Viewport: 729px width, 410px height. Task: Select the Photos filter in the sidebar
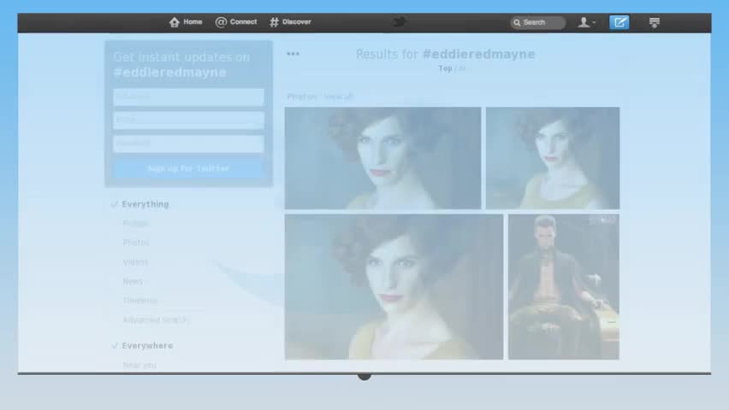point(136,243)
